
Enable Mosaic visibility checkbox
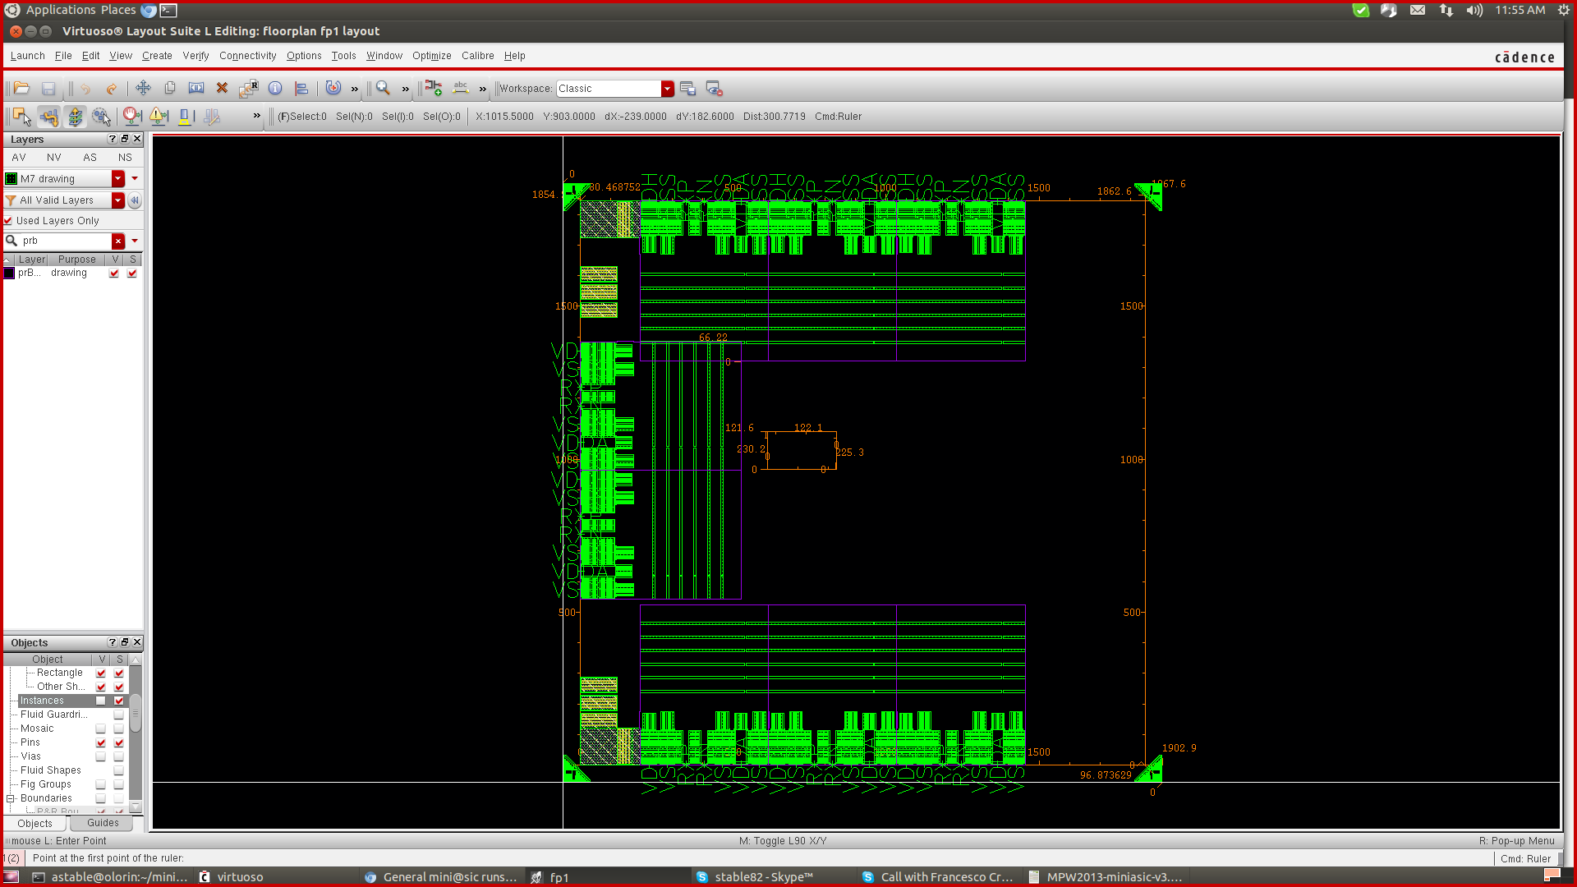[101, 728]
